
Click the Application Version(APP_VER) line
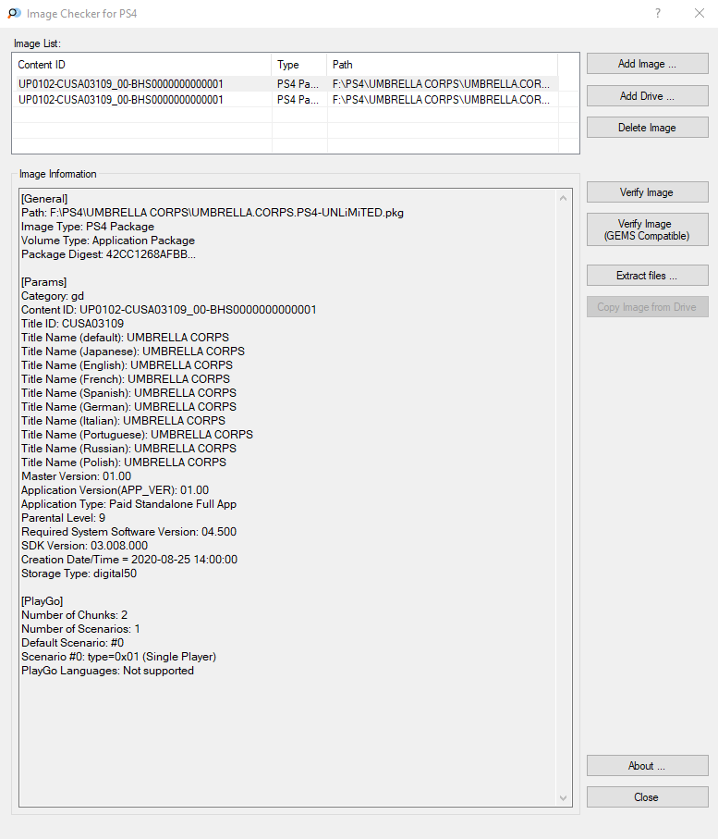click(x=115, y=490)
